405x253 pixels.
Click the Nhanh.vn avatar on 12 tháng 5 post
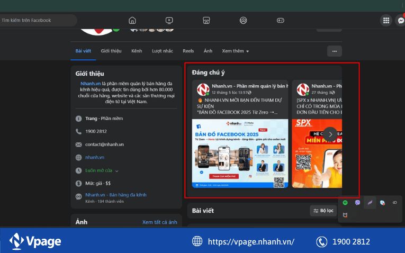(203, 89)
